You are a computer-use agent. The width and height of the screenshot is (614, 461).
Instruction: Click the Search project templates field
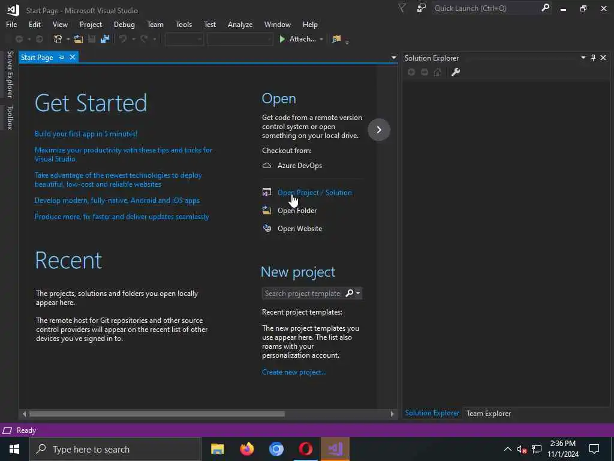303,293
